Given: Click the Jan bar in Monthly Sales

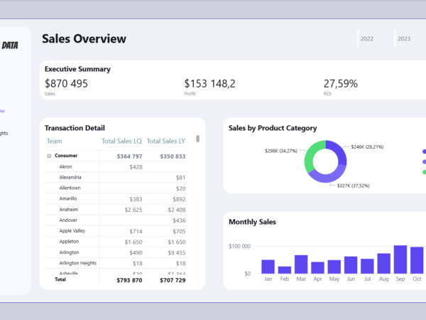Looking at the screenshot, I should tap(268, 267).
